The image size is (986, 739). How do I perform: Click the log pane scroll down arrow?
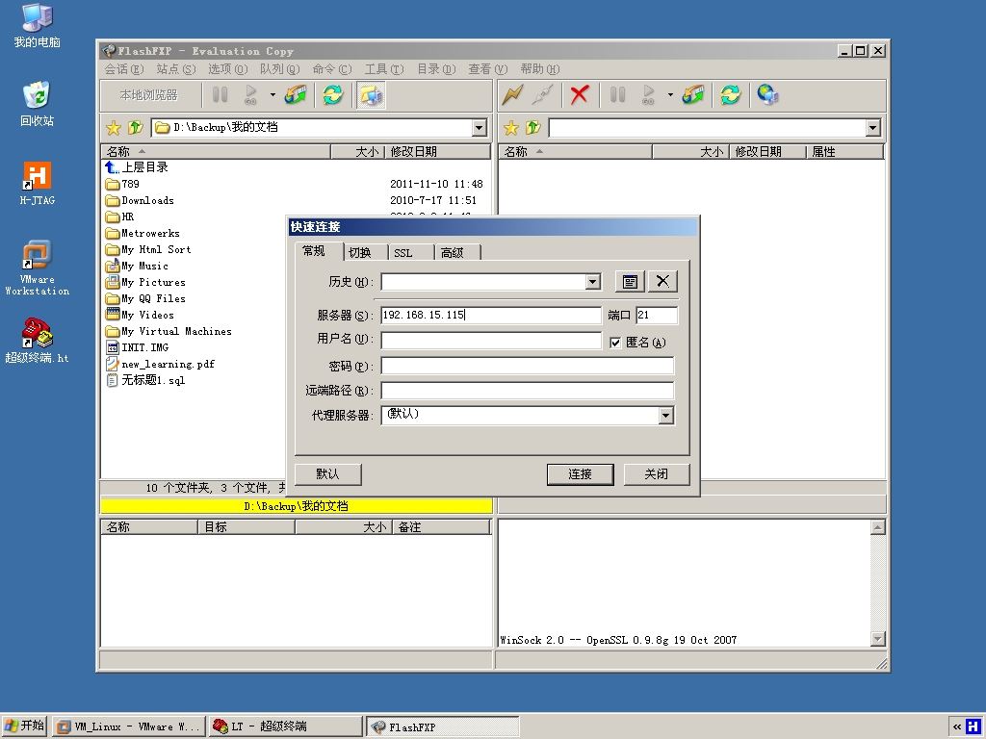878,639
